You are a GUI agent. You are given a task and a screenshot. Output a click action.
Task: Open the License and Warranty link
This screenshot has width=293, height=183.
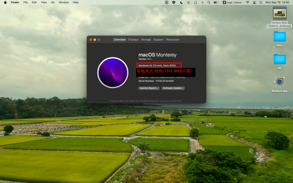pyautogui.click(x=171, y=101)
